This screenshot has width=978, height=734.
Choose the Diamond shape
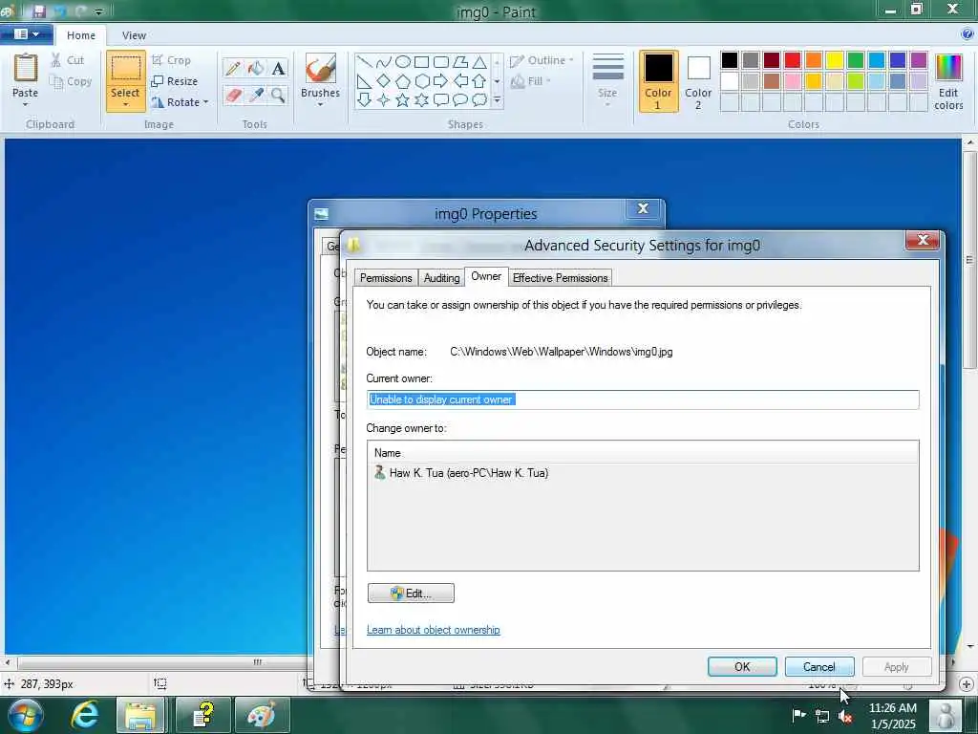coord(384,81)
